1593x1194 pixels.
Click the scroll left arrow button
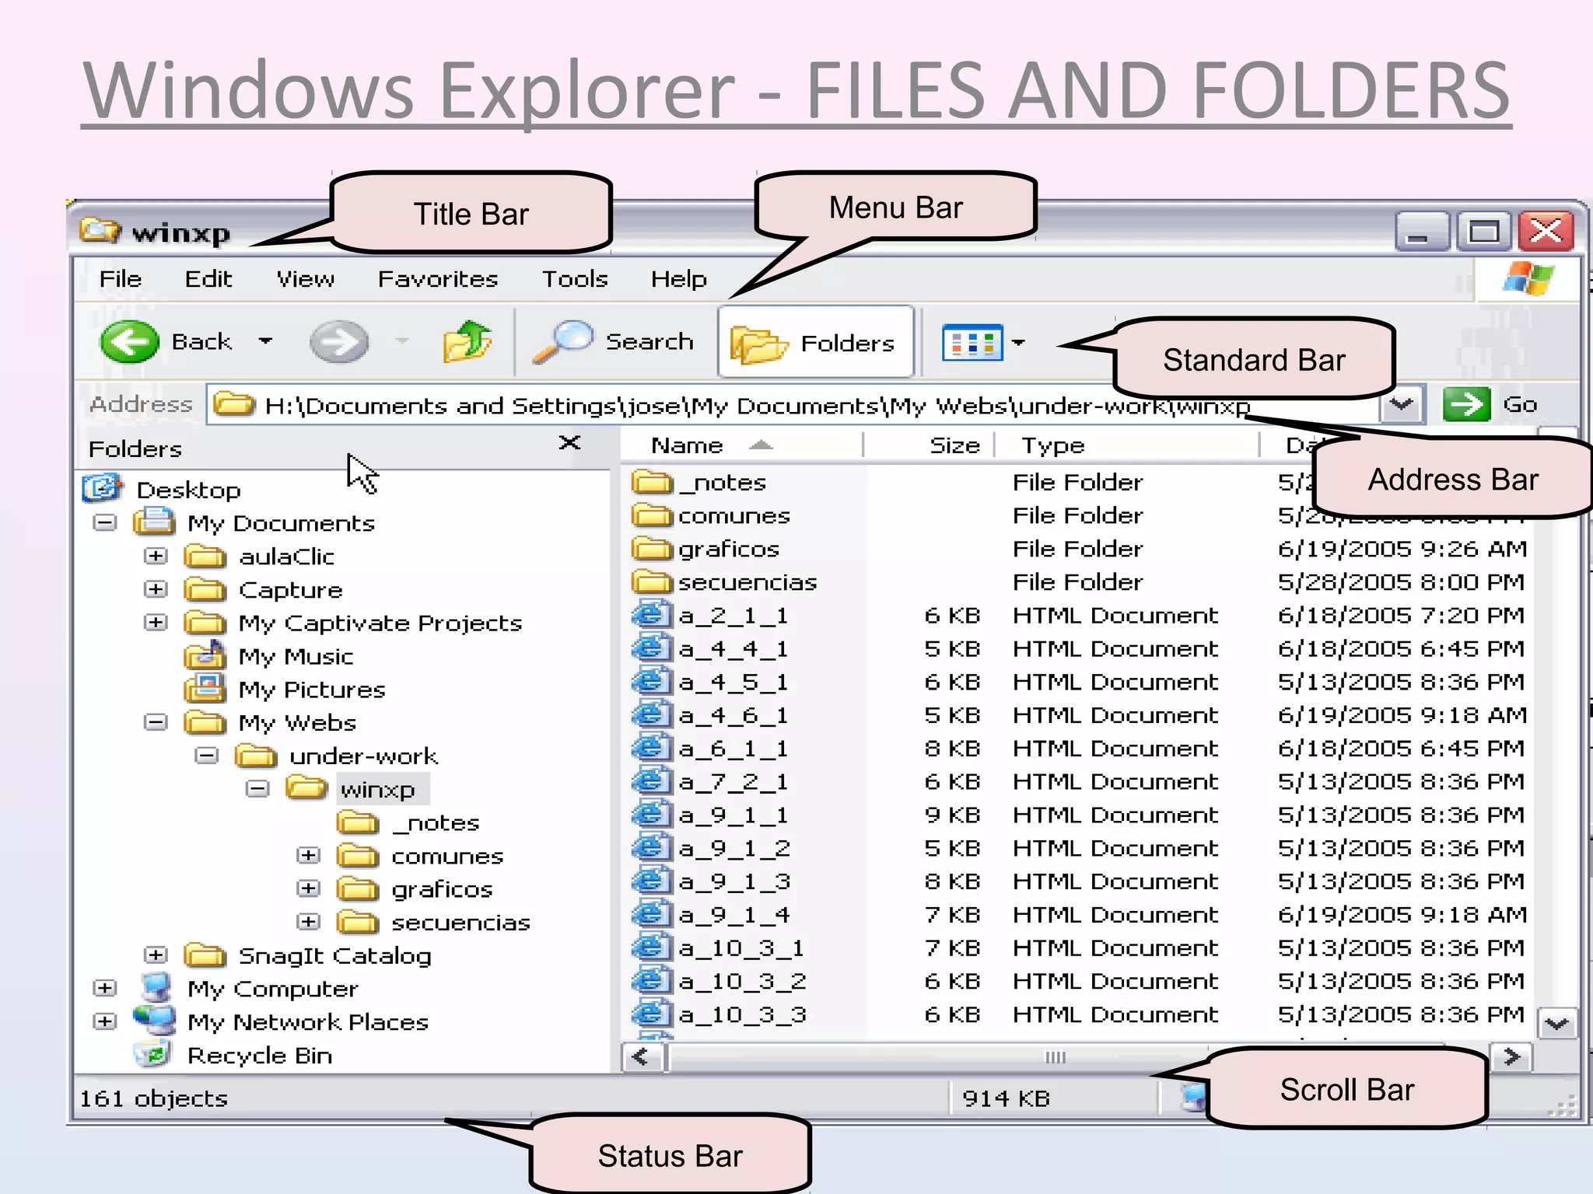(642, 1057)
